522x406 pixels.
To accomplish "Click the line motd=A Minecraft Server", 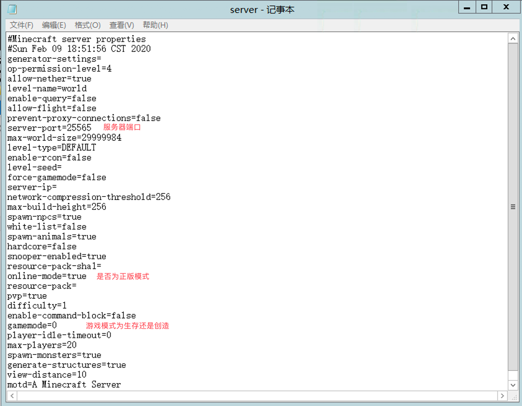I will (64, 385).
